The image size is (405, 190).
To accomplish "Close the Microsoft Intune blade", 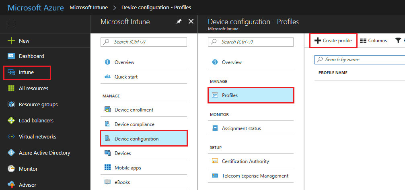I will pyautogui.click(x=191, y=21).
